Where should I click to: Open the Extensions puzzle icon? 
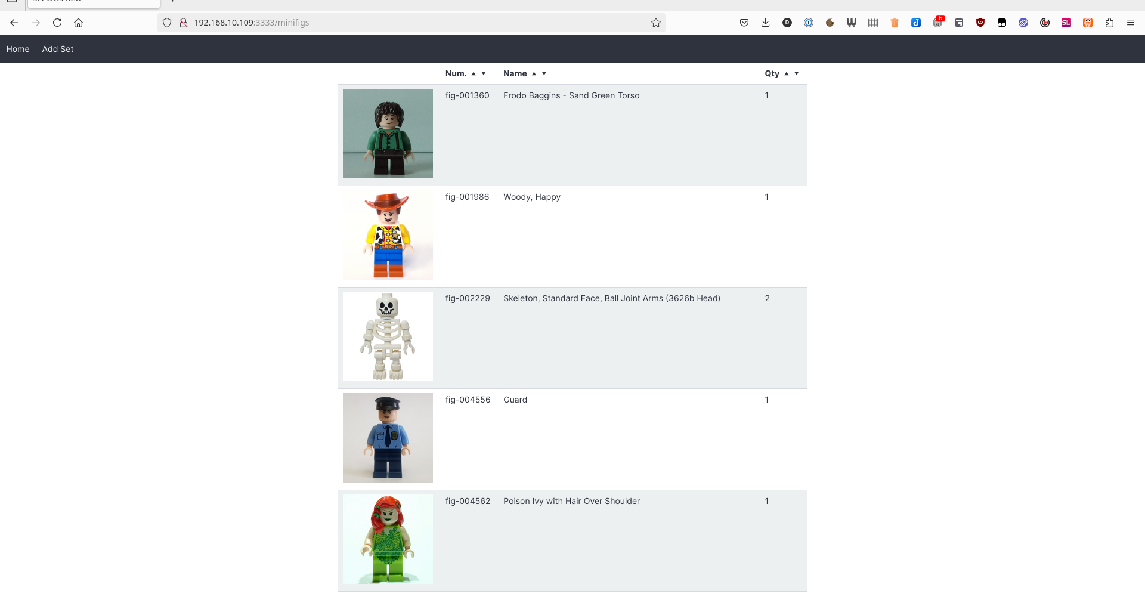click(x=1109, y=23)
